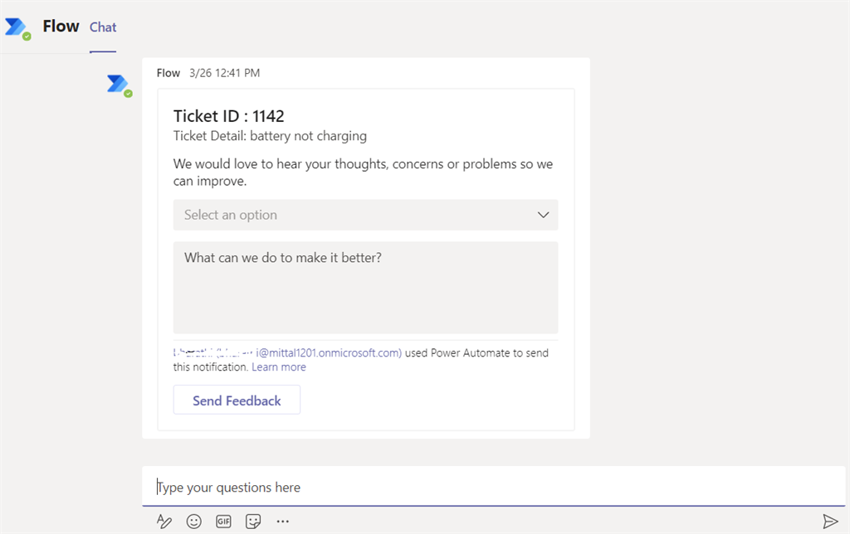Click the send message arrow icon

[x=829, y=521]
